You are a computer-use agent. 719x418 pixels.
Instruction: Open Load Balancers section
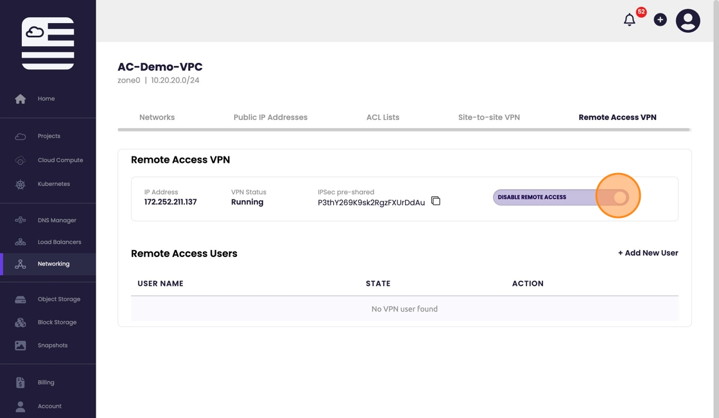[59, 242]
